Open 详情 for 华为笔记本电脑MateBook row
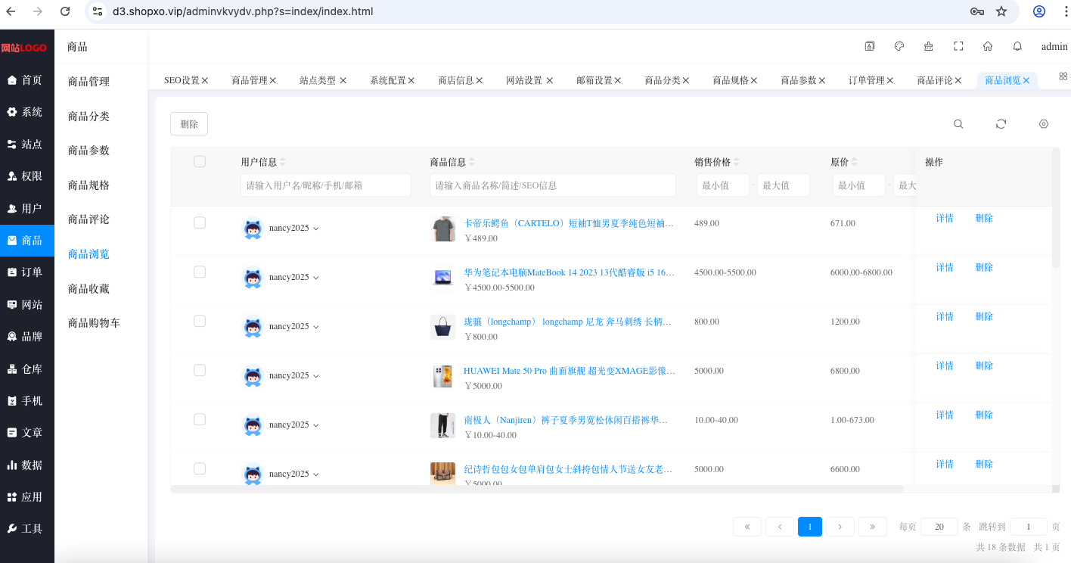This screenshot has height=563, width=1071. click(x=945, y=267)
